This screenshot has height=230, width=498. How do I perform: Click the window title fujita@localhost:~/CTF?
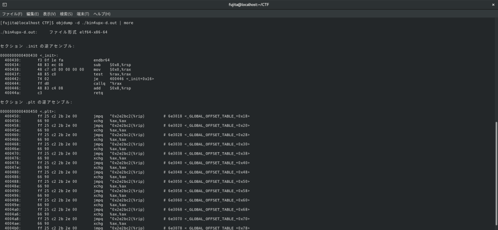tap(249, 4)
